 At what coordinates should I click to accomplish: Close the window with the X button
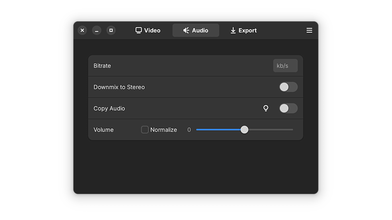pyautogui.click(x=82, y=30)
